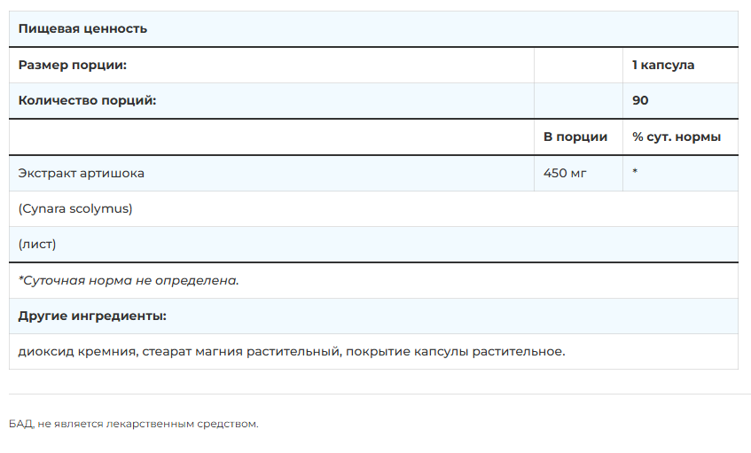This screenshot has width=751, height=453.
Task: Click the 'диоксид кремния' ingredients text
Action: click(x=77, y=352)
